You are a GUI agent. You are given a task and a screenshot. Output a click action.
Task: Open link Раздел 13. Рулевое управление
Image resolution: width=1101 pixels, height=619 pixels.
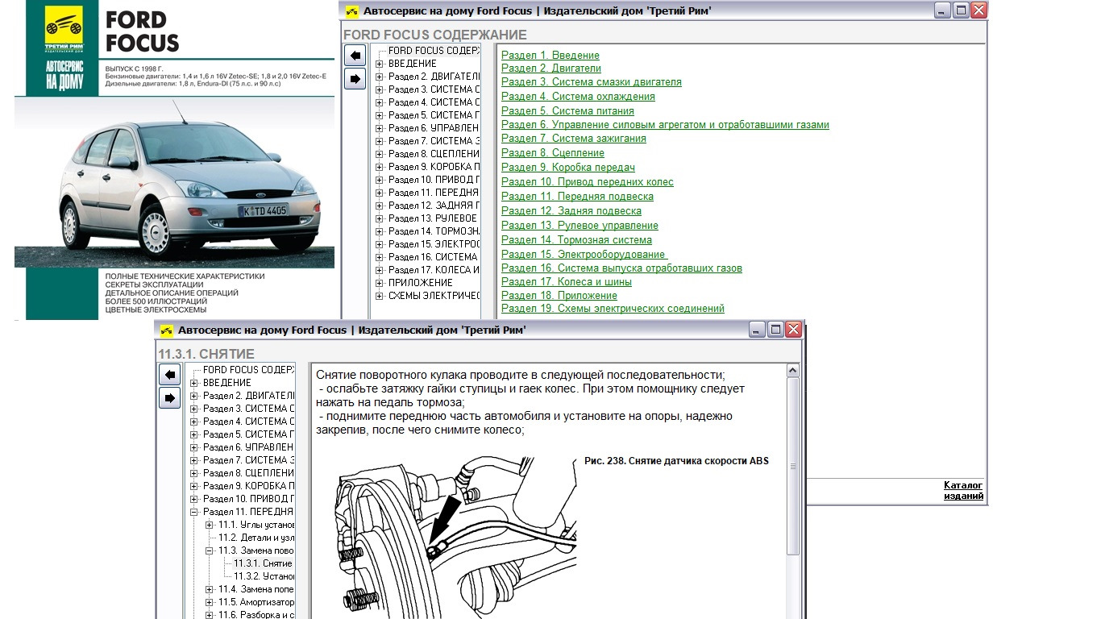click(x=580, y=226)
